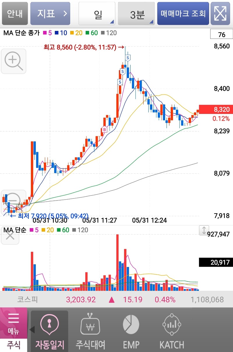Tap the volume panel resize arrow icon
This screenshot has width=233, height=352.
pos(204,230)
